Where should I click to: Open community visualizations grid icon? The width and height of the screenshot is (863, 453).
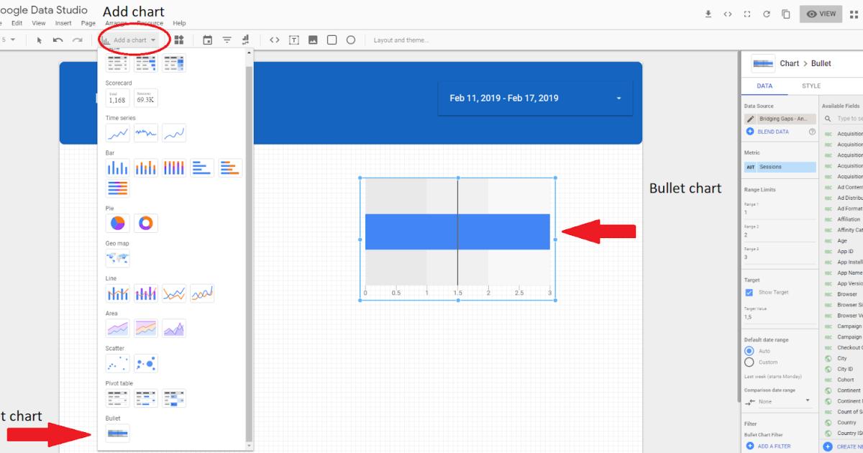(179, 40)
